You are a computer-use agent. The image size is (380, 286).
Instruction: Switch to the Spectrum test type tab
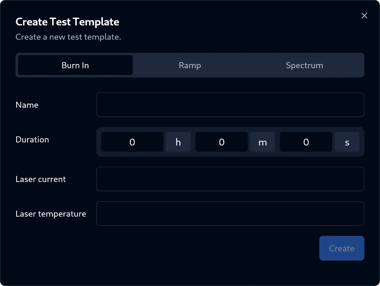304,65
